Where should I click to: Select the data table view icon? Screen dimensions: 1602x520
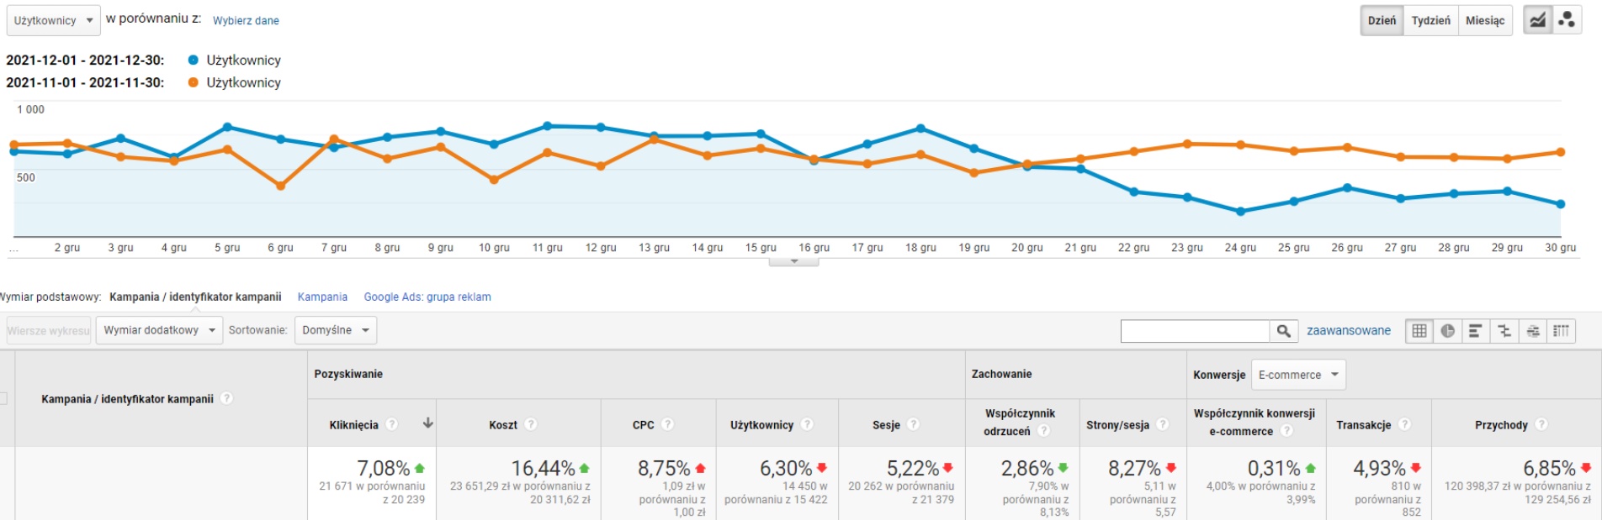pos(1419,331)
